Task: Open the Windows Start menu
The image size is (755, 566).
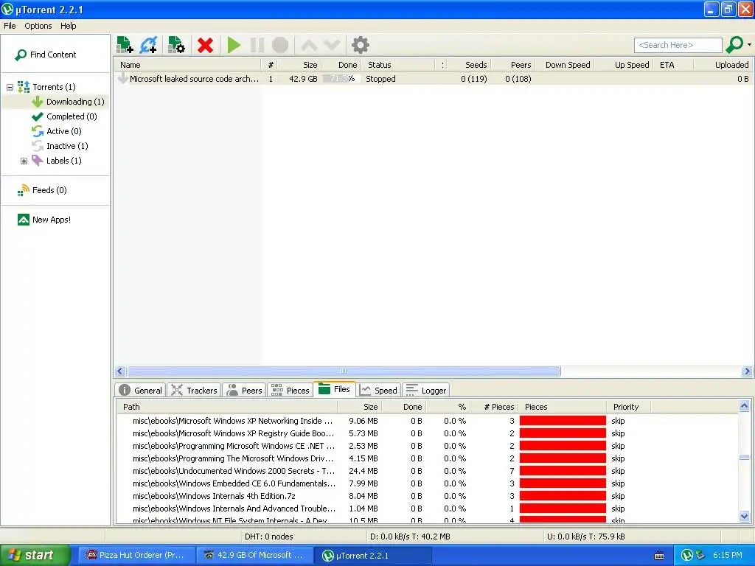Action: (x=35, y=555)
